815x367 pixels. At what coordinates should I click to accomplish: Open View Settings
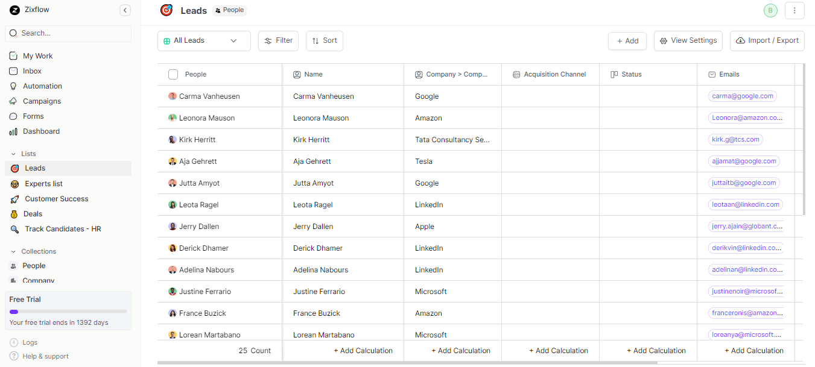(688, 40)
